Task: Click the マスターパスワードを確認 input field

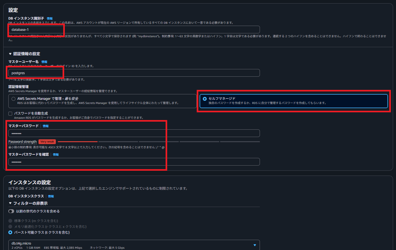Action: (134, 162)
